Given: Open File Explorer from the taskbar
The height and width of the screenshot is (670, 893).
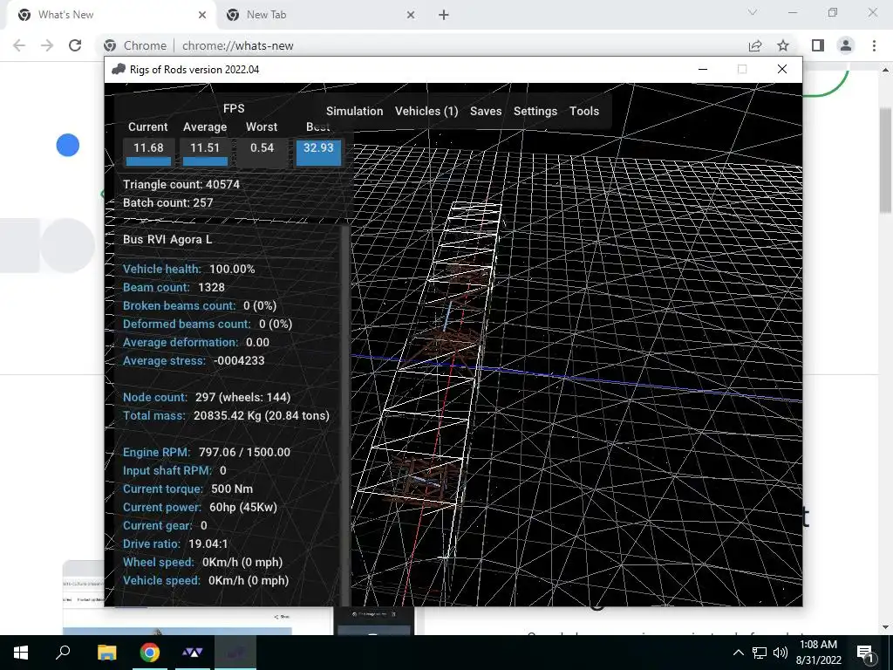Looking at the screenshot, I should tap(106, 653).
